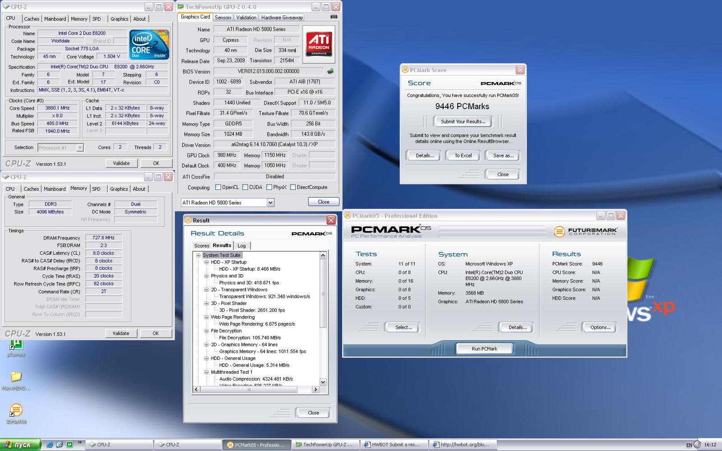Click the Intel Core 2 Duo inside logo
This screenshot has height=451, width=722.
(x=149, y=44)
